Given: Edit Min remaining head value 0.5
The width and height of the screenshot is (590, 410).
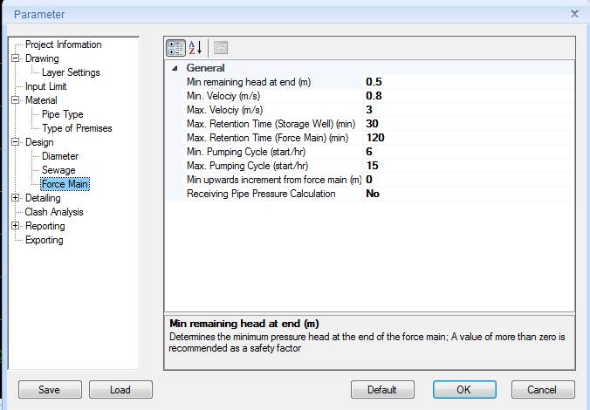Looking at the screenshot, I should (x=469, y=82).
